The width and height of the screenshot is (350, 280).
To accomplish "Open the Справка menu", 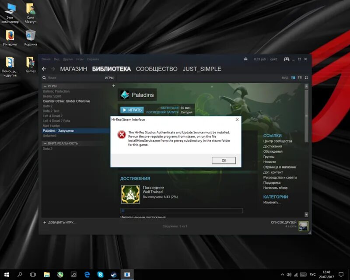I will [93, 59].
